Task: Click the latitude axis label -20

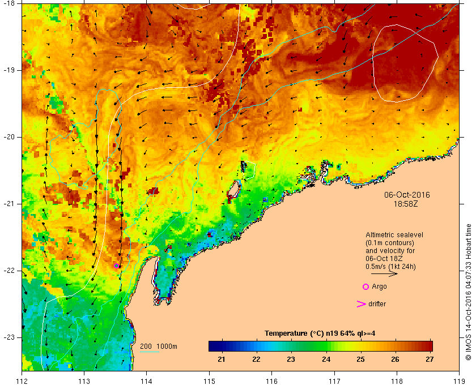Action: tap(8, 137)
